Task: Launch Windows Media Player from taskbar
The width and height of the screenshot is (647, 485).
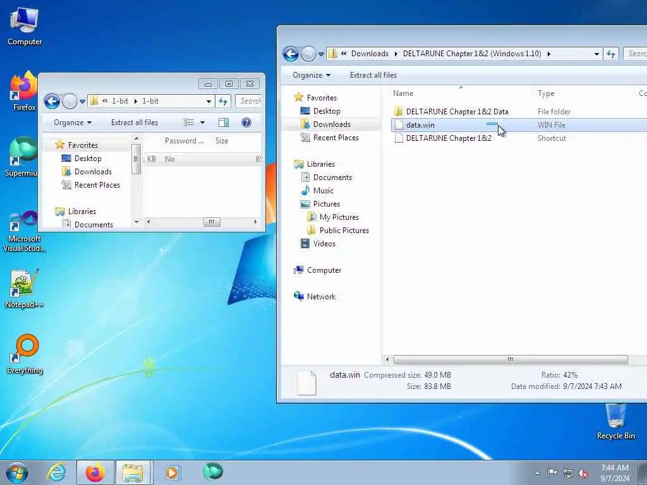Action: (x=172, y=472)
